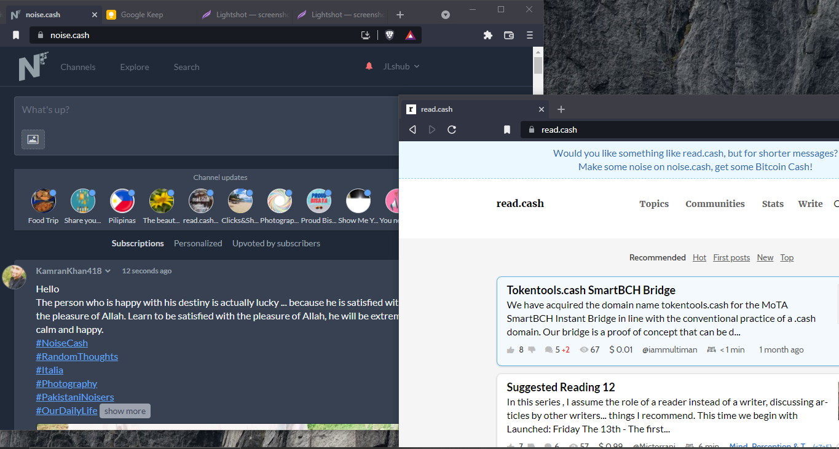Open Tokentools.cash SmartBCH Bridge article title

click(591, 290)
